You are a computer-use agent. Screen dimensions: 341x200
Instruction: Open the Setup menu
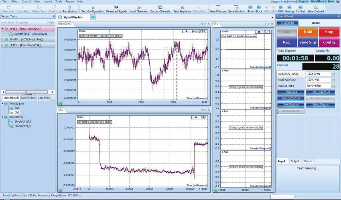[x=15, y=2]
